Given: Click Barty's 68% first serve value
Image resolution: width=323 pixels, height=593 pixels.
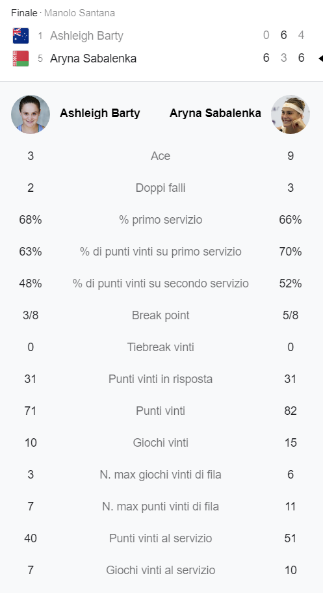Looking at the screenshot, I should [31, 220].
